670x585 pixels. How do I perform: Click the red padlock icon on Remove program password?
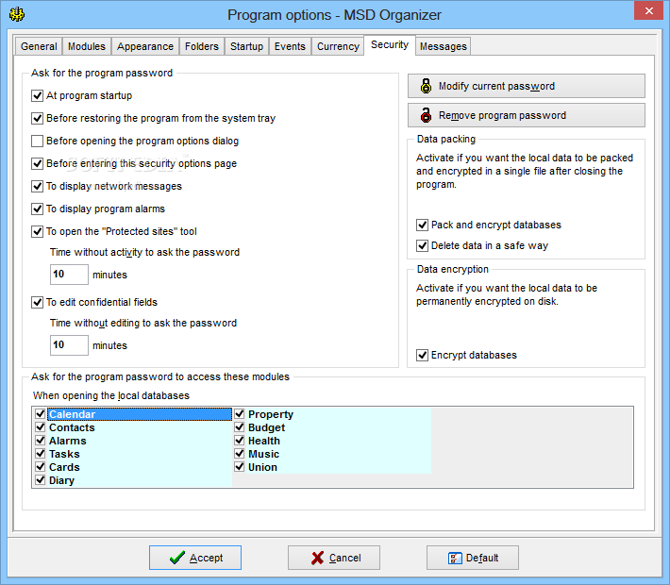click(426, 115)
